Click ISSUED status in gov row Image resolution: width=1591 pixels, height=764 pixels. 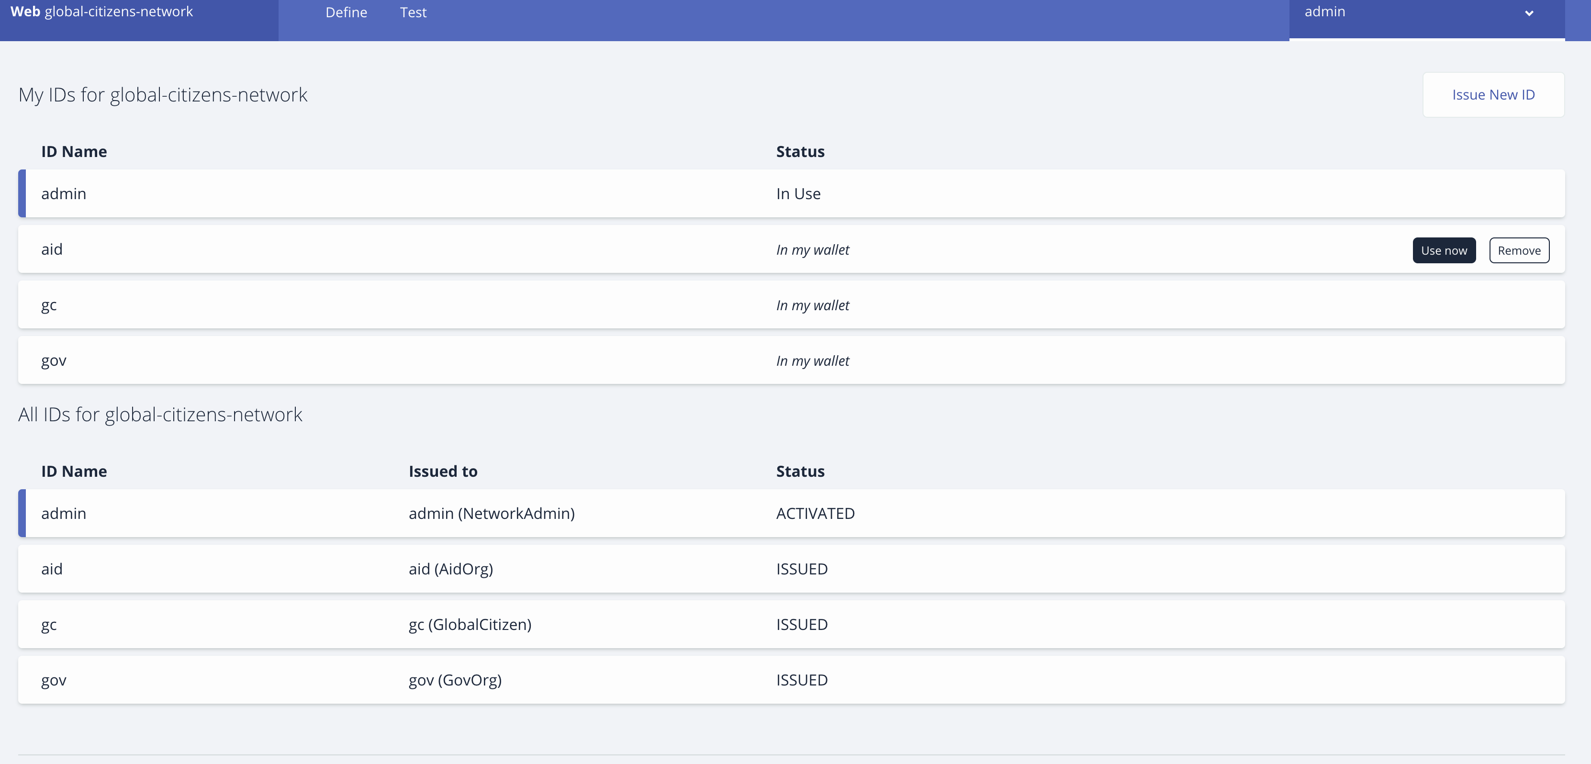pos(801,680)
